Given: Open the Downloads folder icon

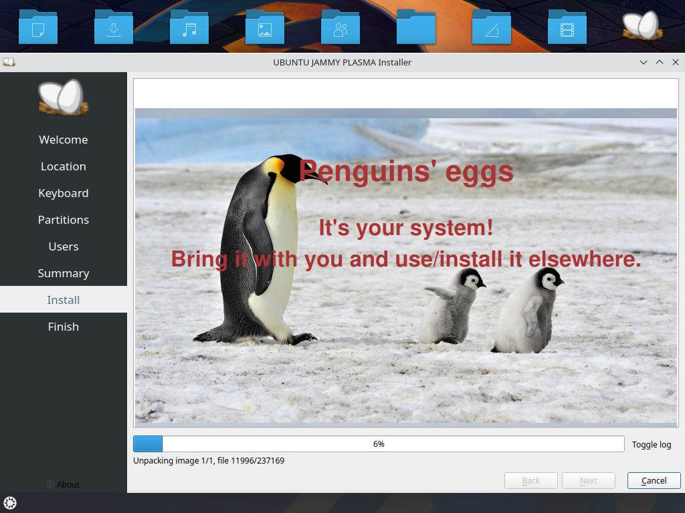Looking at the screenshot, I should 113,25.
